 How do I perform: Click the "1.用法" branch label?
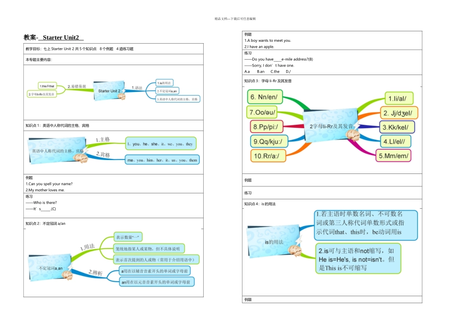coord(87,247)
